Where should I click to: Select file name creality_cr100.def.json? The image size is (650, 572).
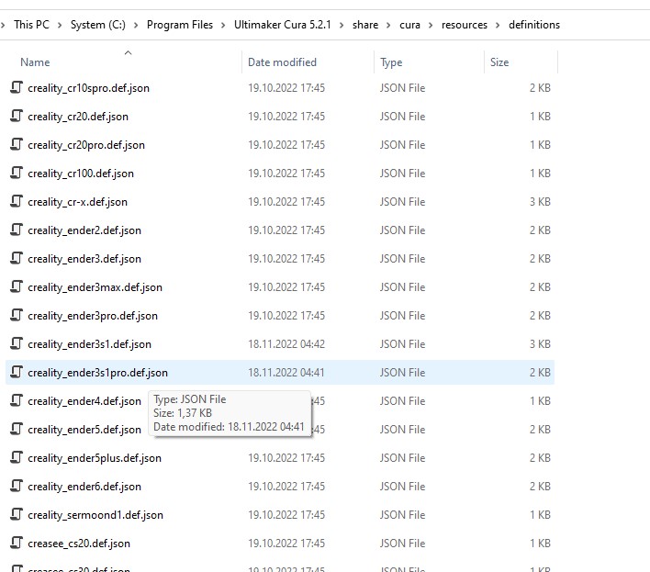81,174
